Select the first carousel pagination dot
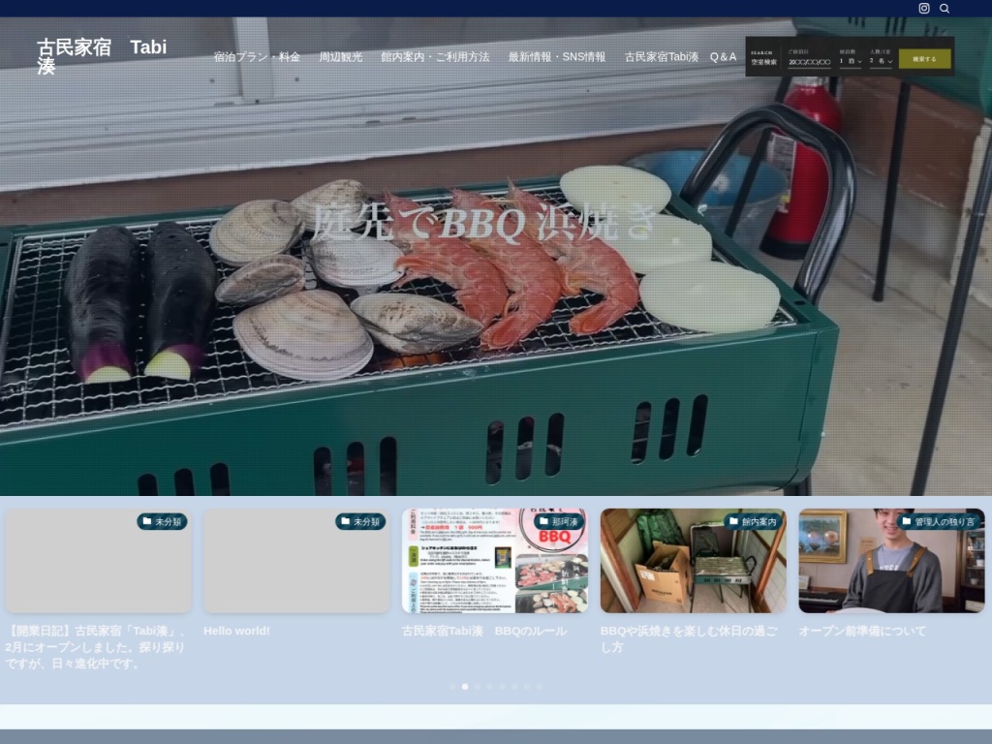 tap(452, 686)
